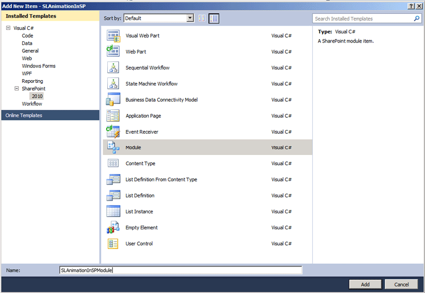Select the Visual Web Part template icon
This screenshot has width=425, height=293.
click(113, 36)
